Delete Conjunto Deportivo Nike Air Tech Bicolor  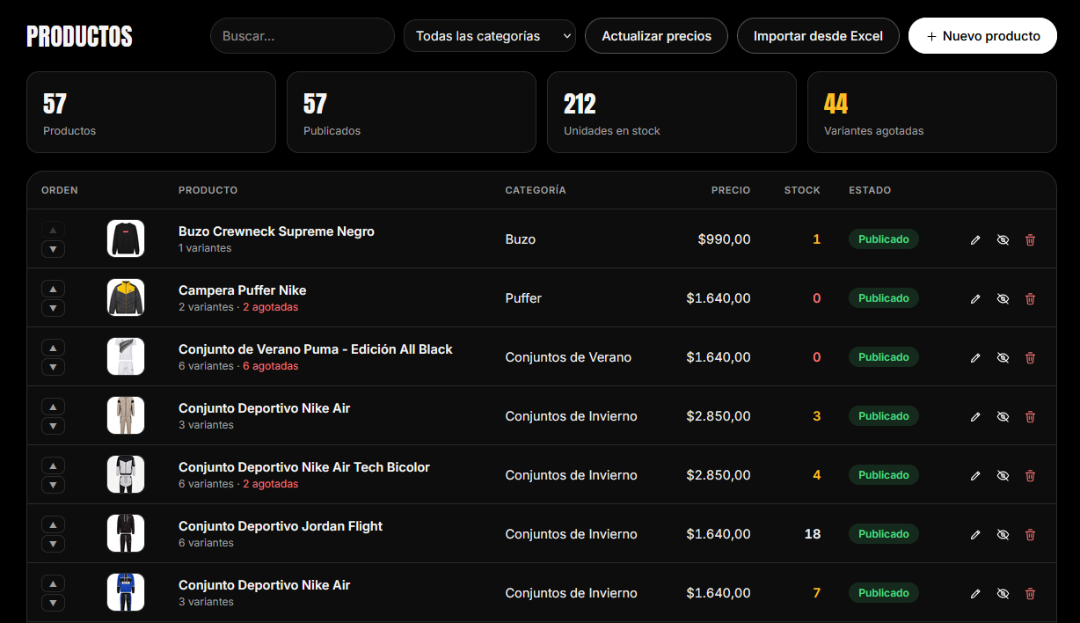point(1030,475)
